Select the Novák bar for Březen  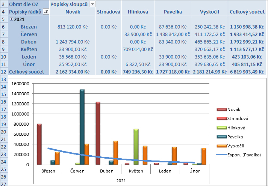(x=39, y=144)
